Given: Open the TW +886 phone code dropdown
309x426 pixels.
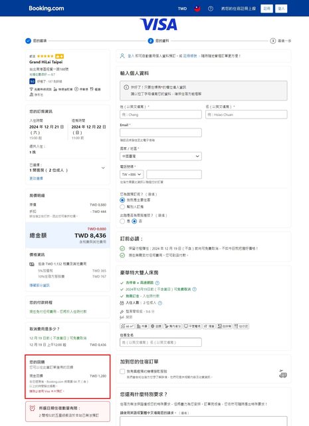Looking at the screenshot, I should pos(132,174).
